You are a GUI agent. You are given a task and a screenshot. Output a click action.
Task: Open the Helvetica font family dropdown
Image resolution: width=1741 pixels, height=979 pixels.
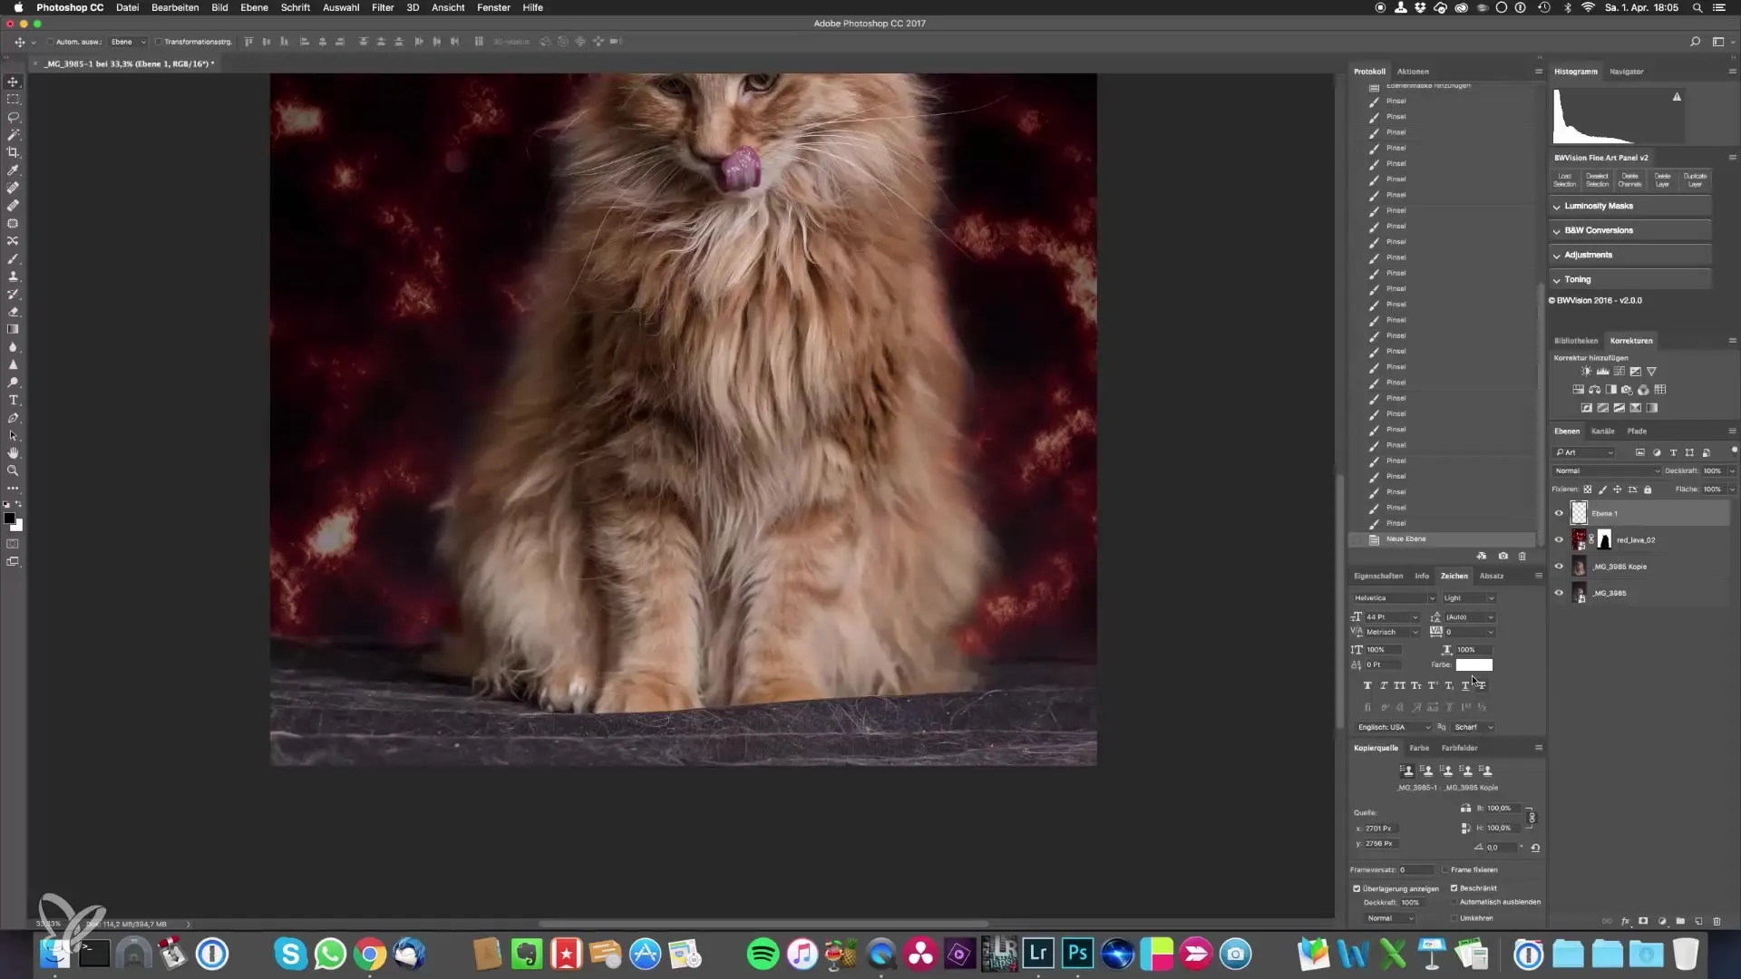[1394, 598]
